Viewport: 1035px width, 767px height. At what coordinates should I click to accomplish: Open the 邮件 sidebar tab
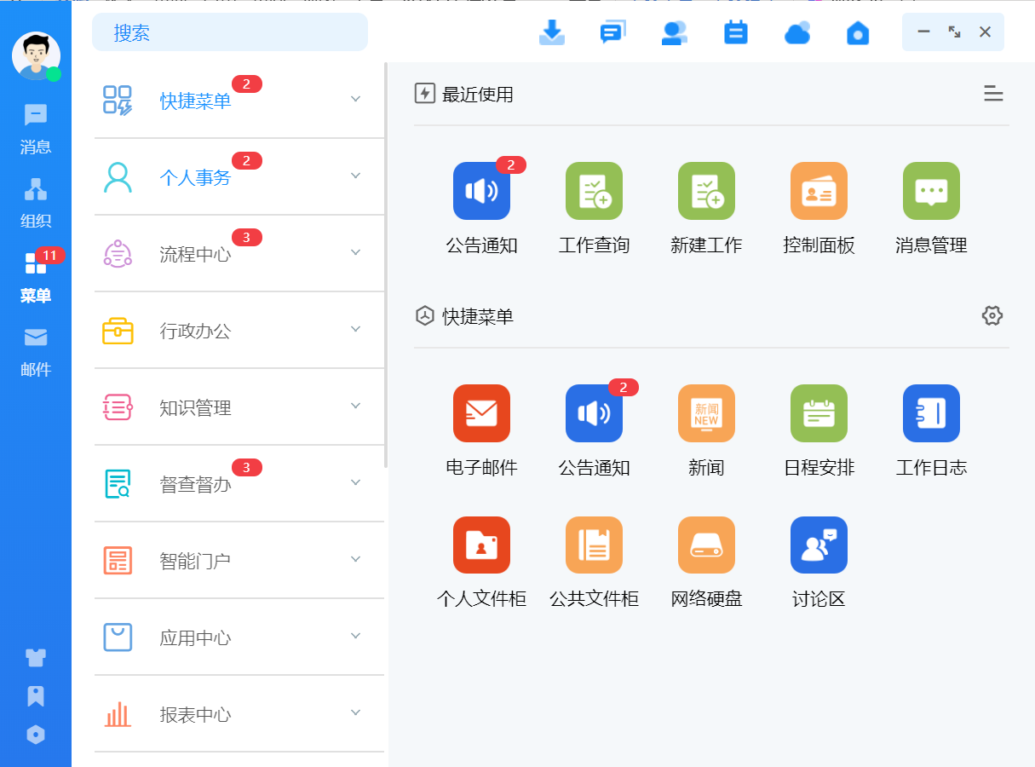[36, 351]
